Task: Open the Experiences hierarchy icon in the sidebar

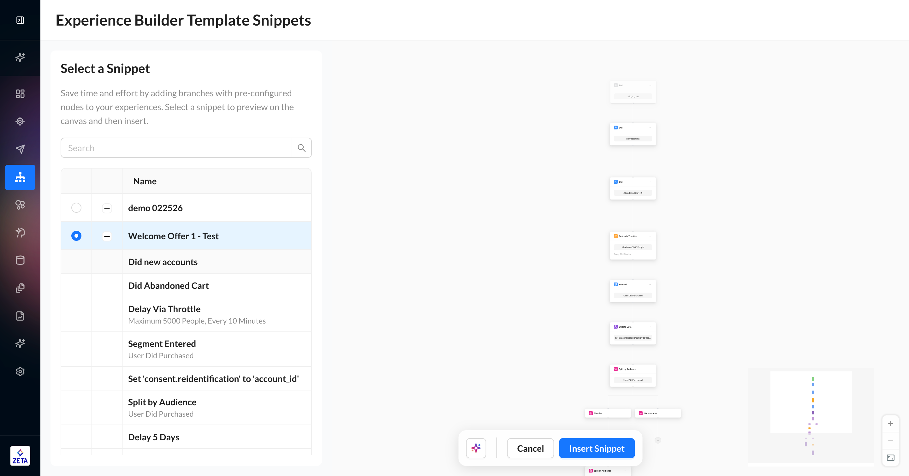Action: click(x=20, y=177)
